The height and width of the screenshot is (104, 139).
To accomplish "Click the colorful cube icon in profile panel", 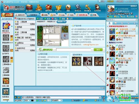I will point(136,16).
